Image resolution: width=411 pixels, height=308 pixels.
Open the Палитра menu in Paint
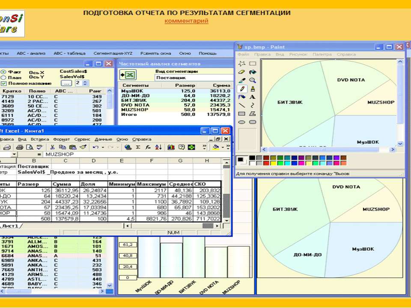(x=322, y=54)
